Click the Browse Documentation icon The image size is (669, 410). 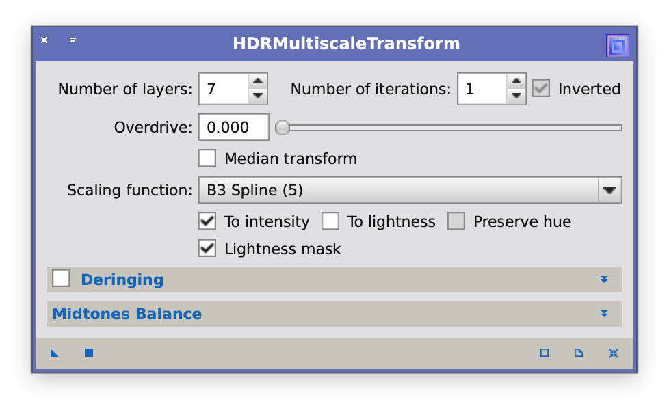pyautogui.click(x=579, y=353)
